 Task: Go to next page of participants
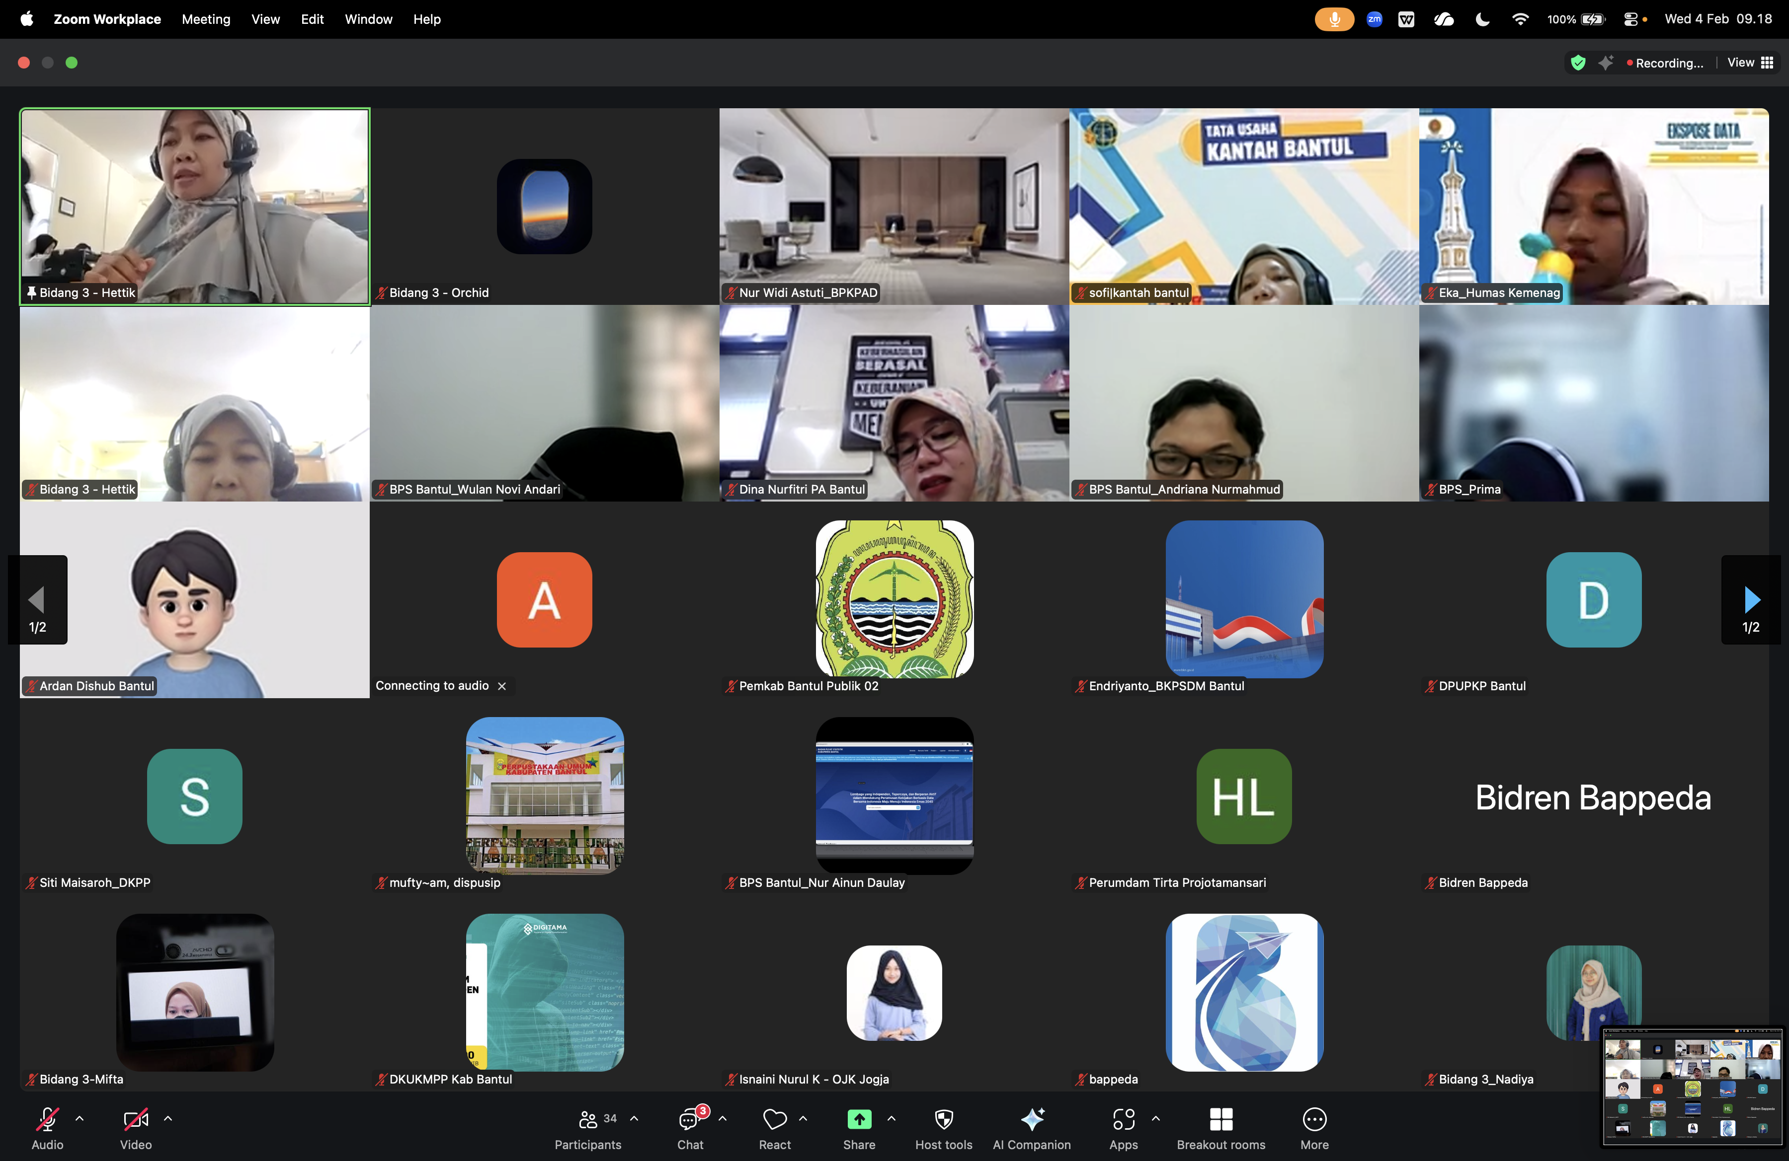[x=1751, y=599]
